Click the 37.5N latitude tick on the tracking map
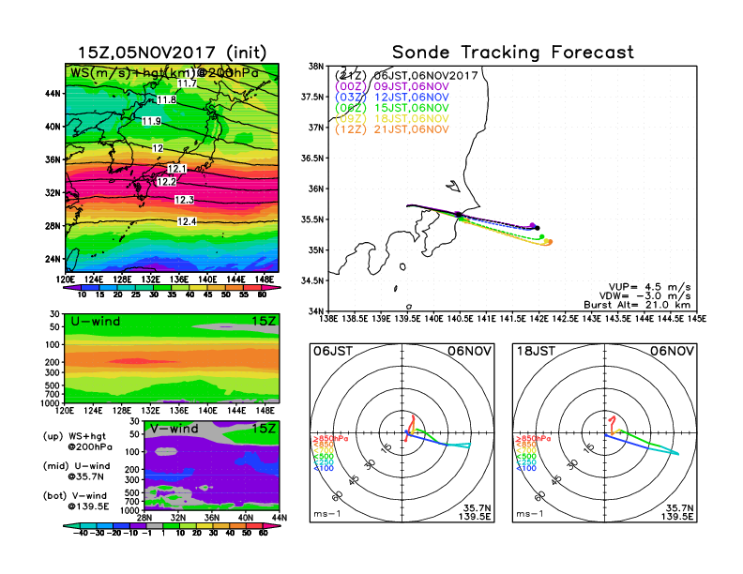743x574 pixels. tap(312, 97)
